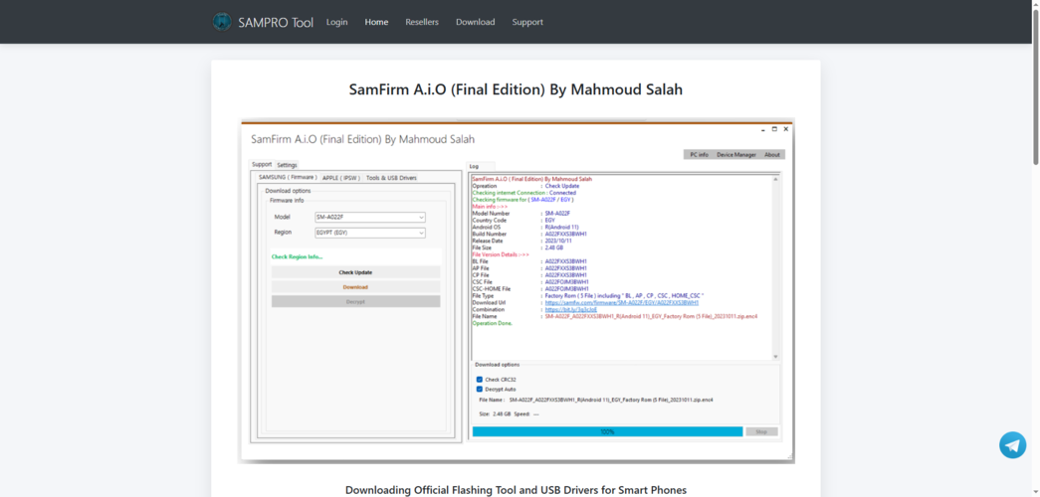The image size is (1040, 497).
Task: Click the log panel scroll-up arrow
Action: (776, 179)
